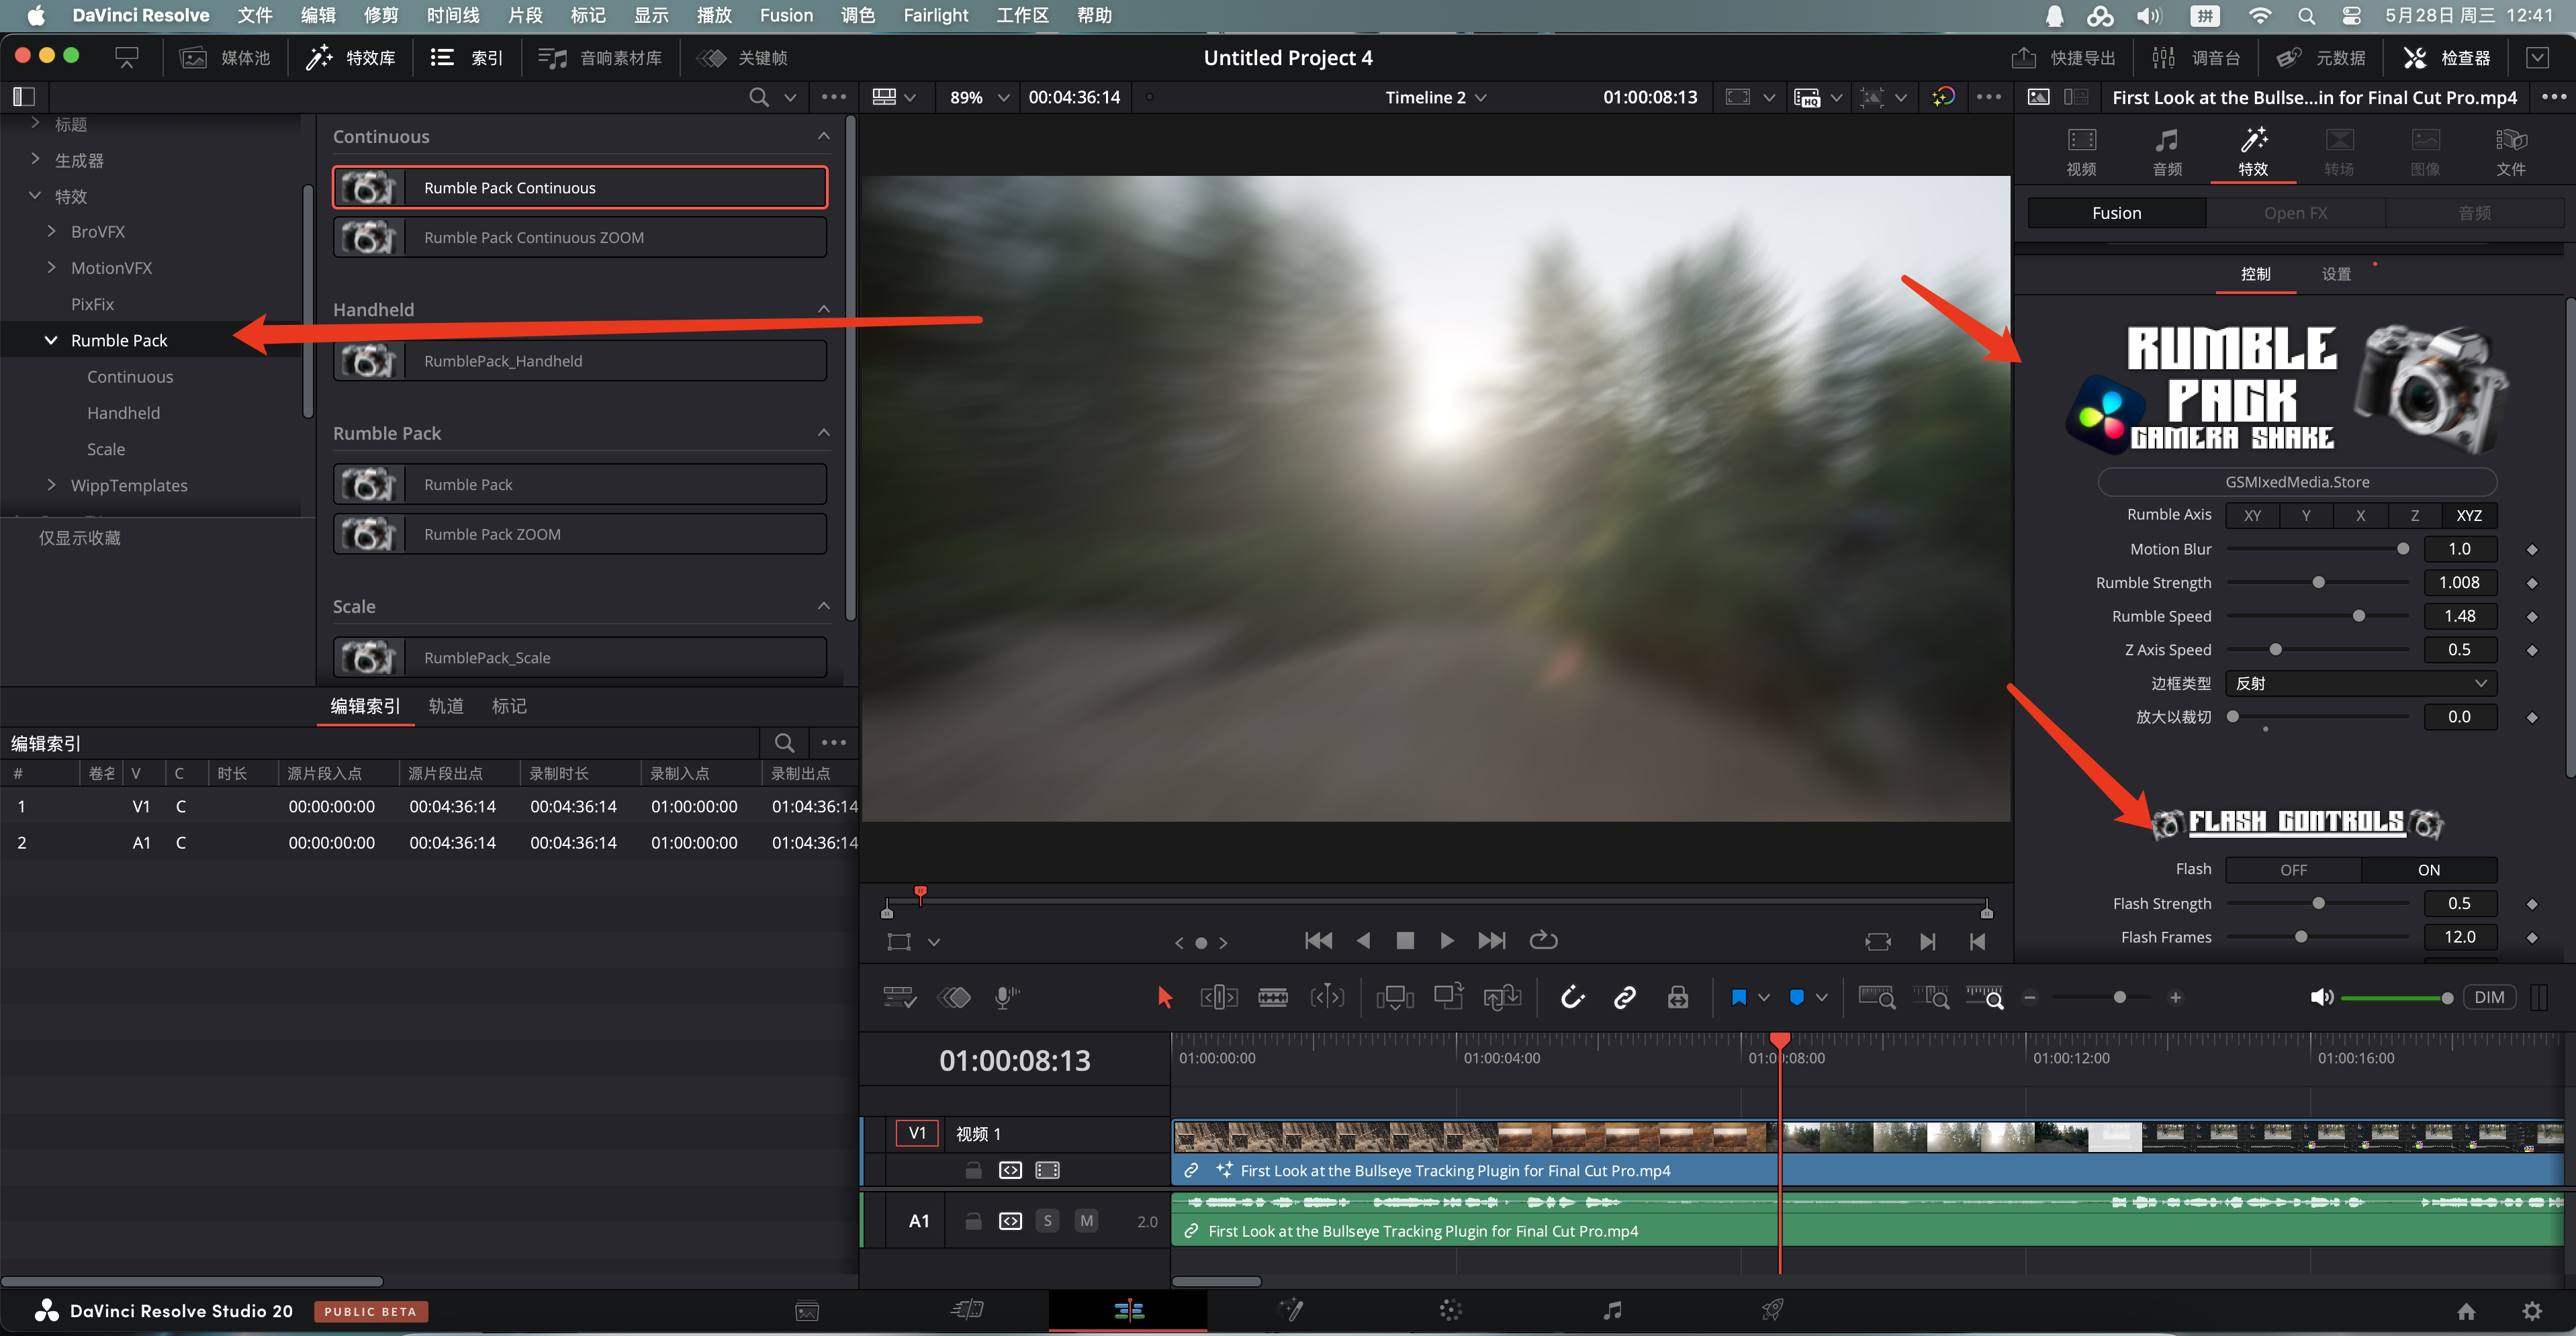Turn Flash ON
The height and width of the screenshot is (1336, 2576).
tap(2429, 870)
